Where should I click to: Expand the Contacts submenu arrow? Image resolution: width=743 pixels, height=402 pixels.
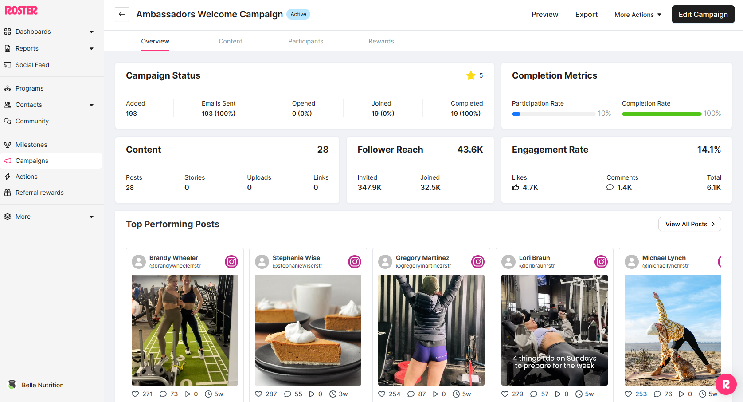91,105
